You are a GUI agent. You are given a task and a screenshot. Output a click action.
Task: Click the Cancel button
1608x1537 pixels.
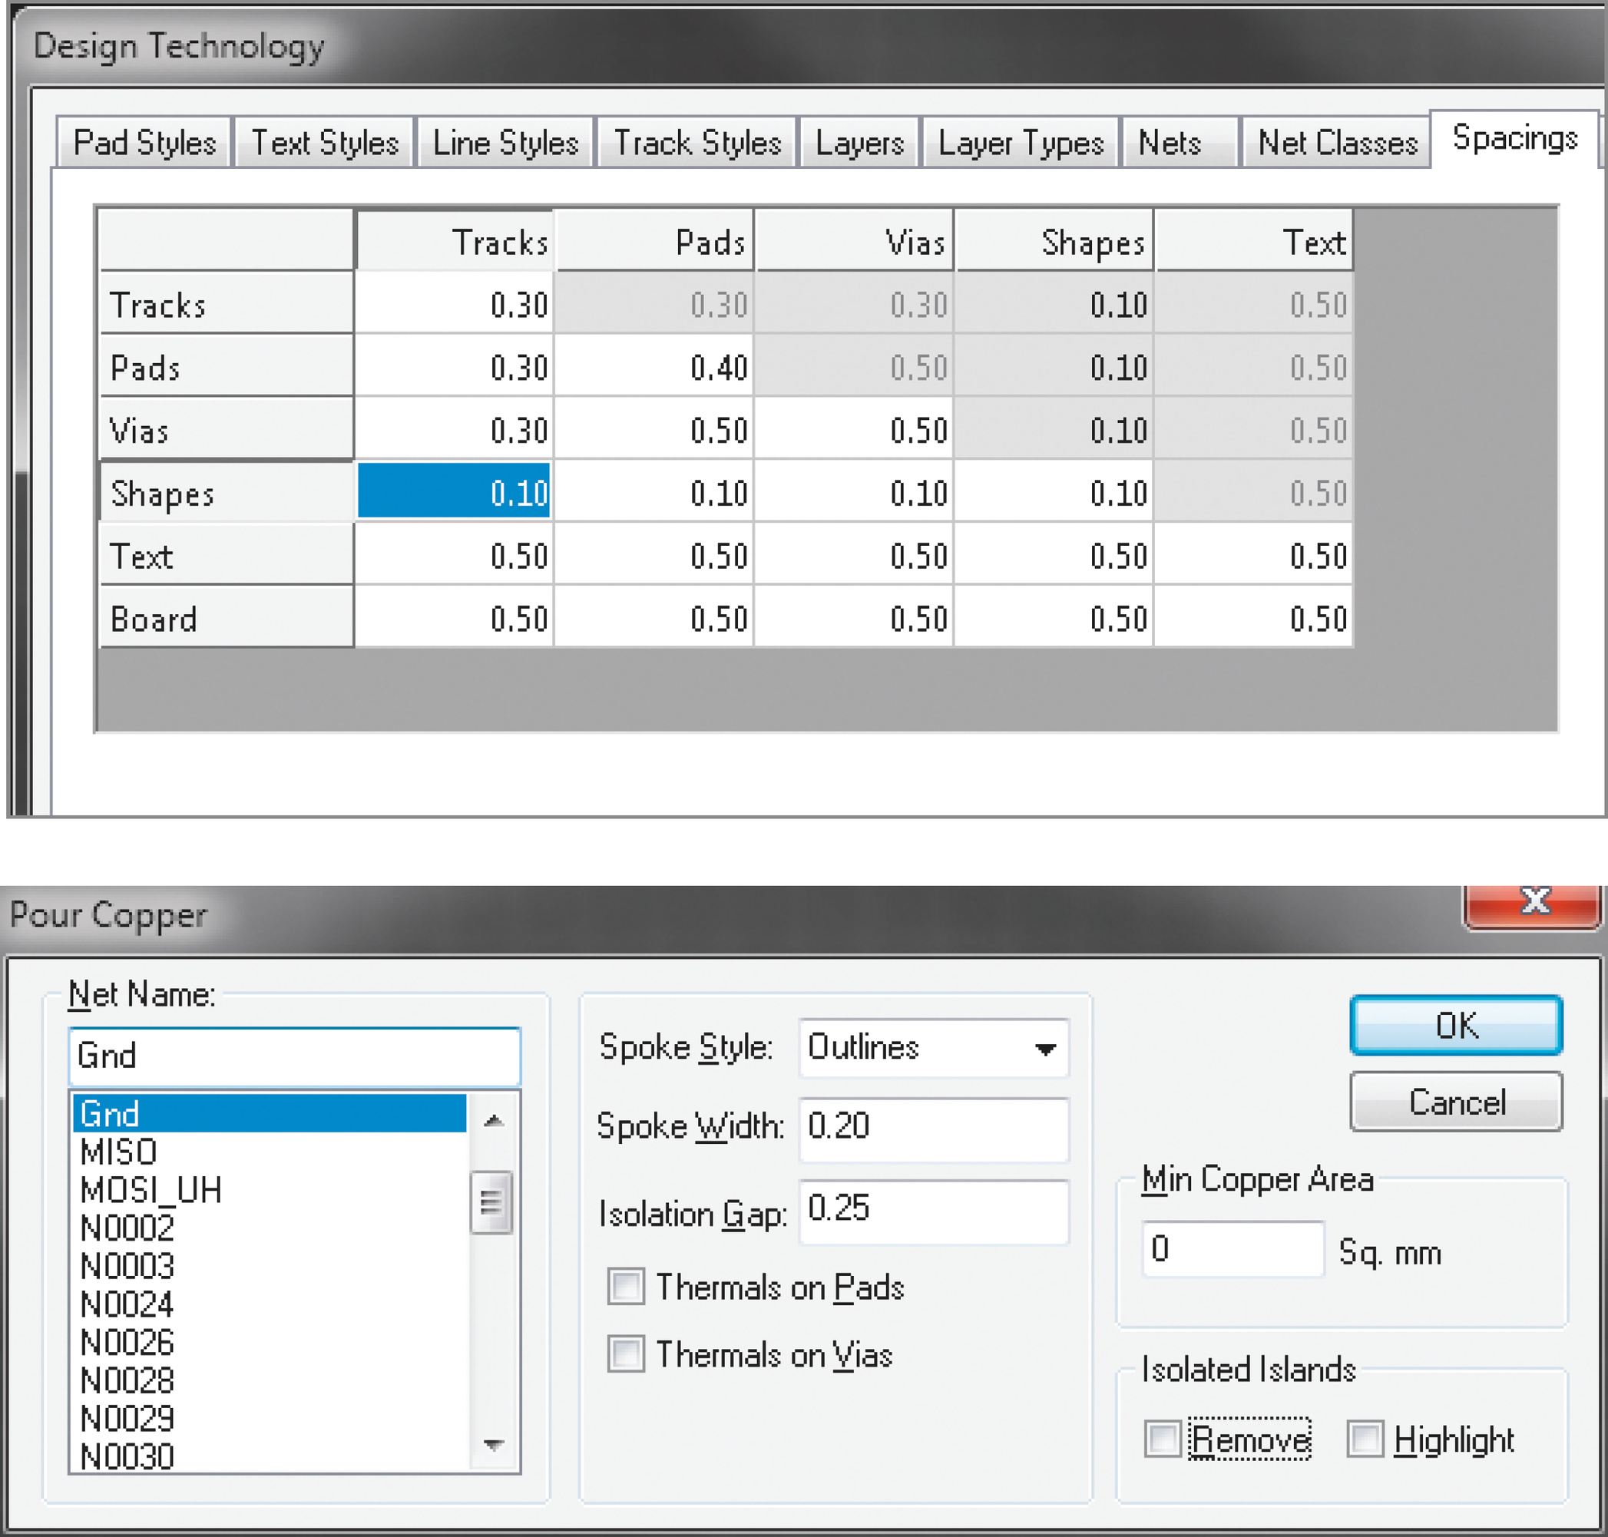pos(1457,1102)
